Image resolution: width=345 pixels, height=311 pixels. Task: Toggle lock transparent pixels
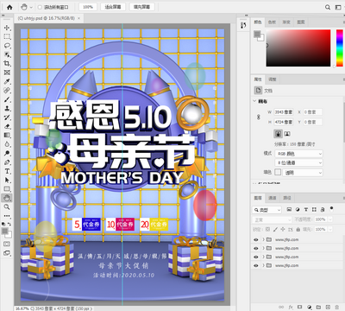pyautogui.click(x=267, y=229)
